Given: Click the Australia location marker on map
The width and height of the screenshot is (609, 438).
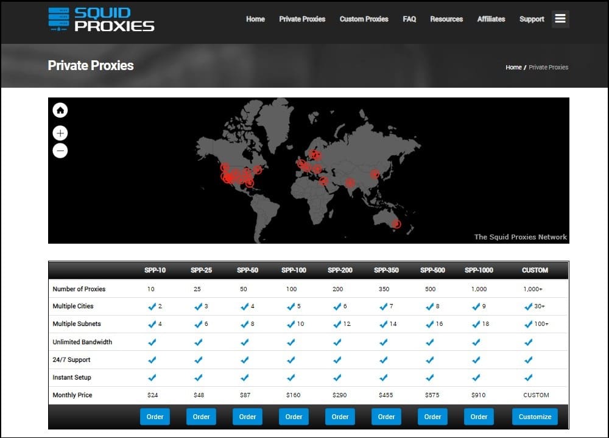Looking at the screenshot, I should [396, 224].
